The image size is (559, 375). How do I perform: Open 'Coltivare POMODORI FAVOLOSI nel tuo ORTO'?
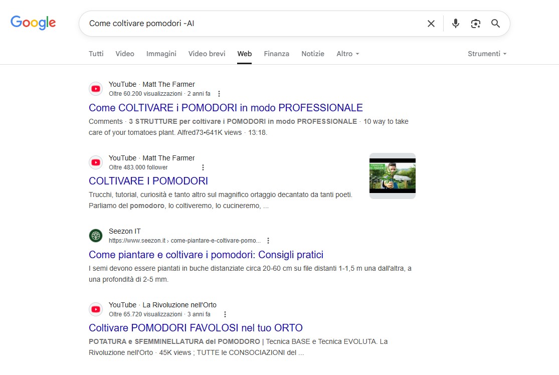coord(196,328)
